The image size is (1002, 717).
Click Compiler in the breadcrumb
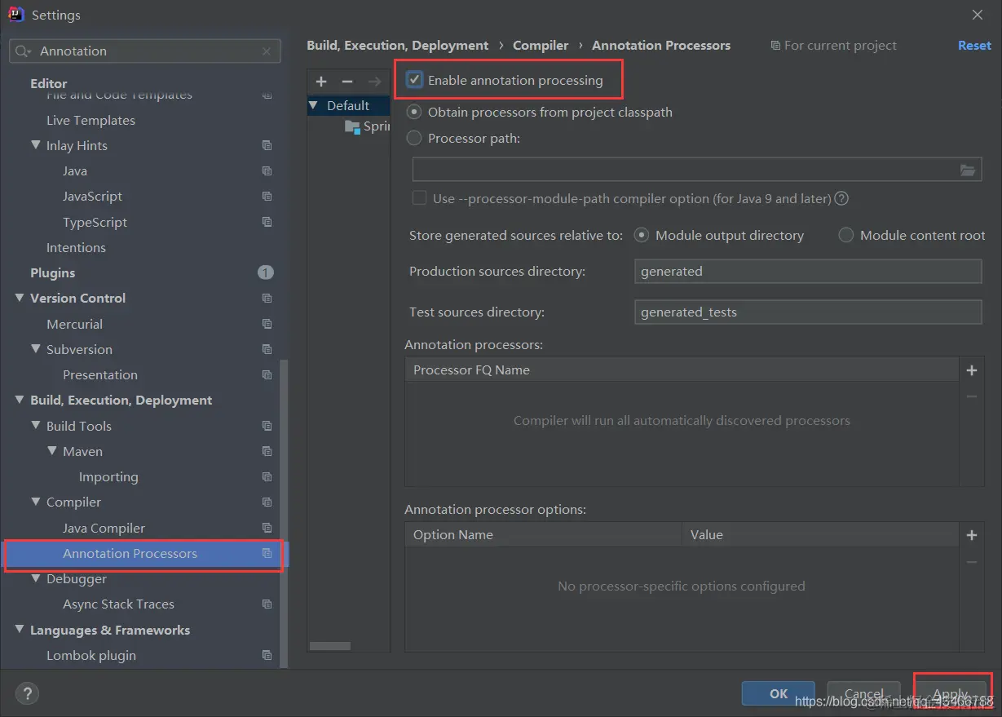(x=541, y=46)
